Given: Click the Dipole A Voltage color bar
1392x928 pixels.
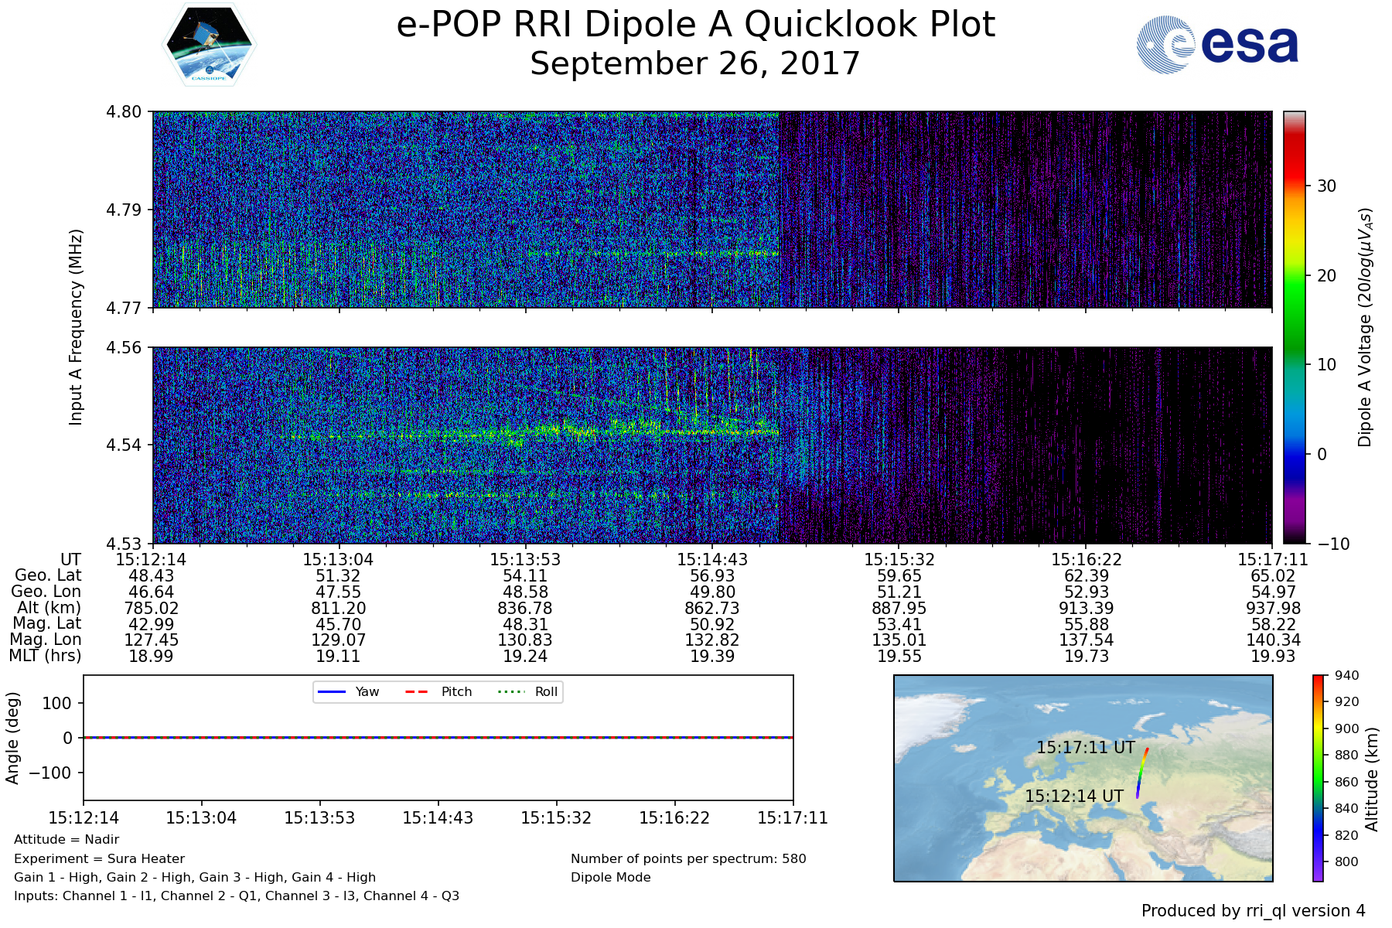Looking at the screenshot, I should [1294, 326].
